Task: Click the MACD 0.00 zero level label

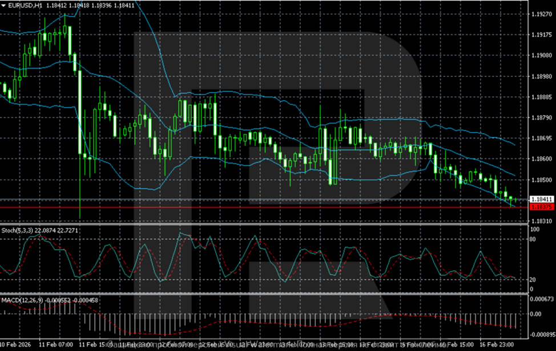Action: pyautogui.click(x=537, y=314)
